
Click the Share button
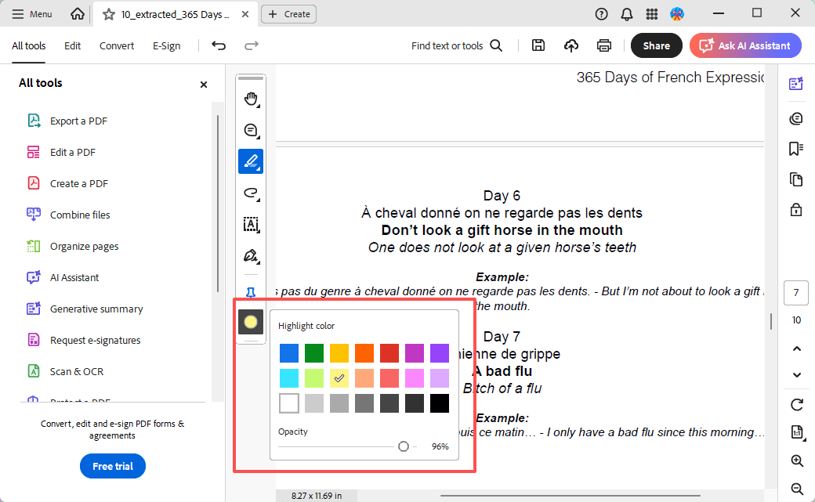click(x=656, y=45)
